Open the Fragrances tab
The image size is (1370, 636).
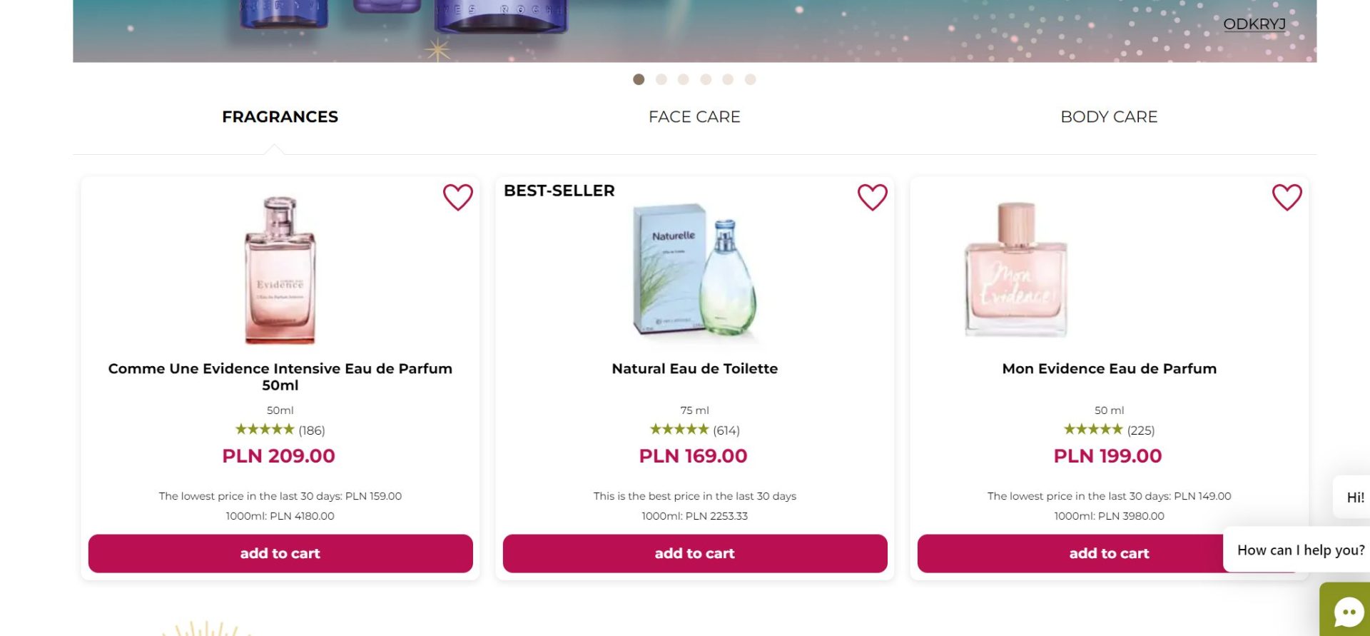pyautogui.click(x=280, y=117)
